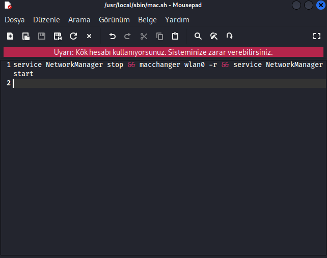This screenshot has height=258, width=327.
Task: Click the word macchanger in line 1
Action: (x=160, y=64)
